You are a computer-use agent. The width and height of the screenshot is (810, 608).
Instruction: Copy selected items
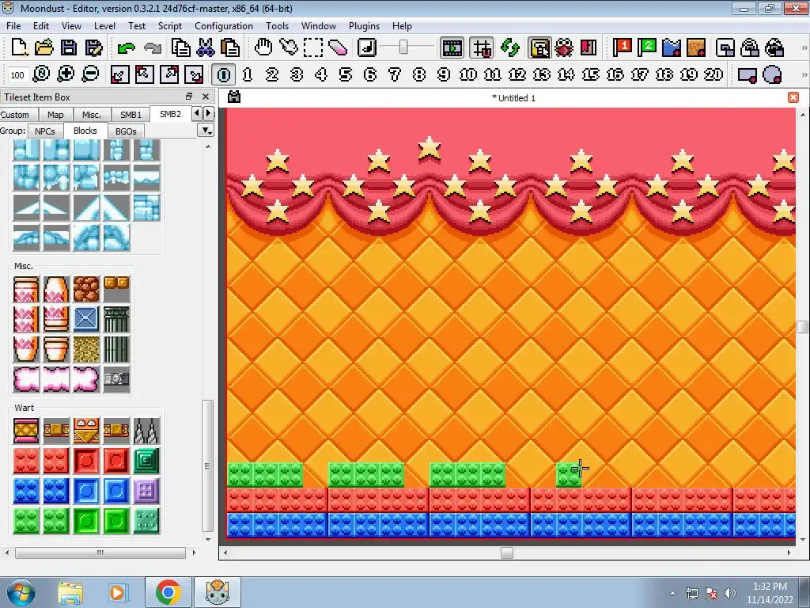coord(180,47)
